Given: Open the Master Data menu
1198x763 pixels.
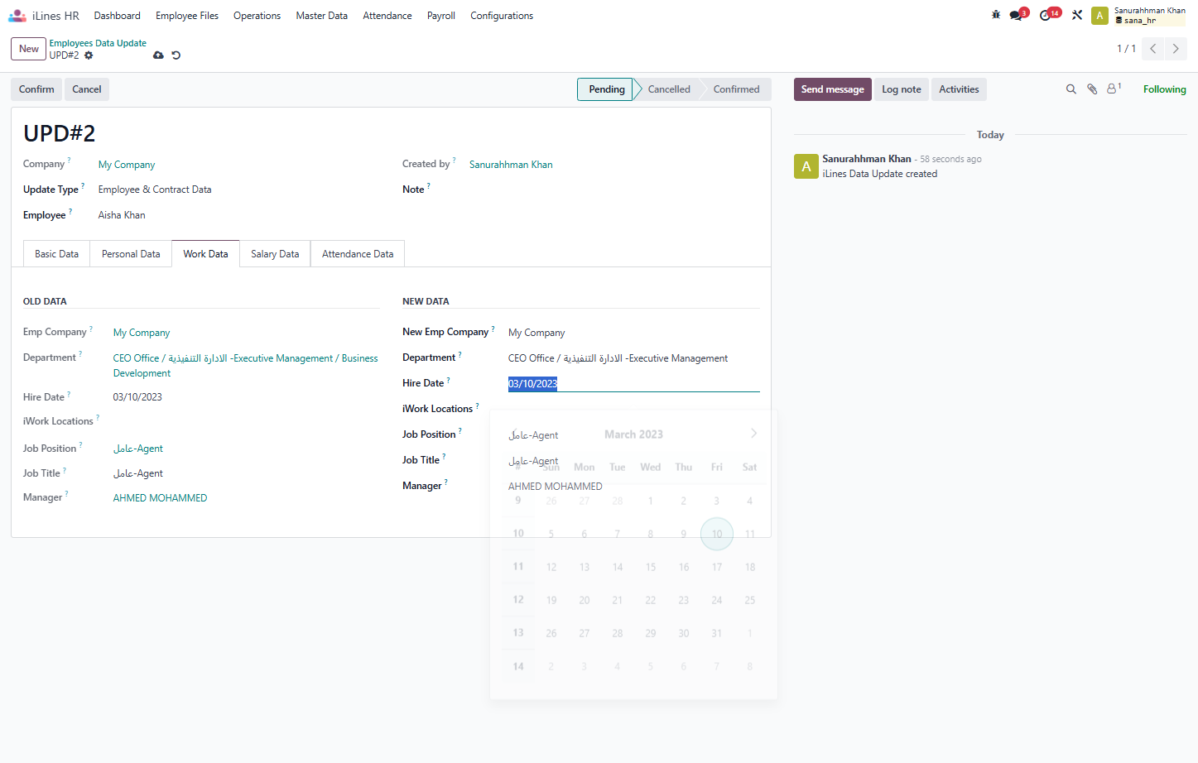Looking at the screenshot, I should coord(321,16).
